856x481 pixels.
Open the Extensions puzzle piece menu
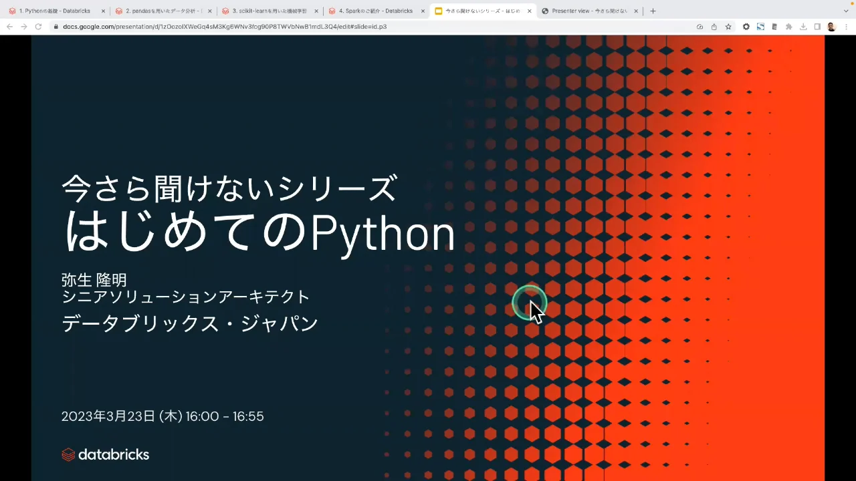tap(788, 27)
